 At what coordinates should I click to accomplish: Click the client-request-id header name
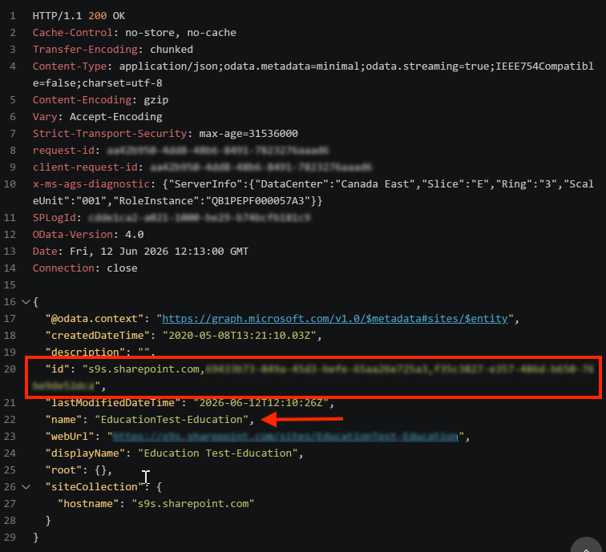pyautogui.click(x=85, y=167)
